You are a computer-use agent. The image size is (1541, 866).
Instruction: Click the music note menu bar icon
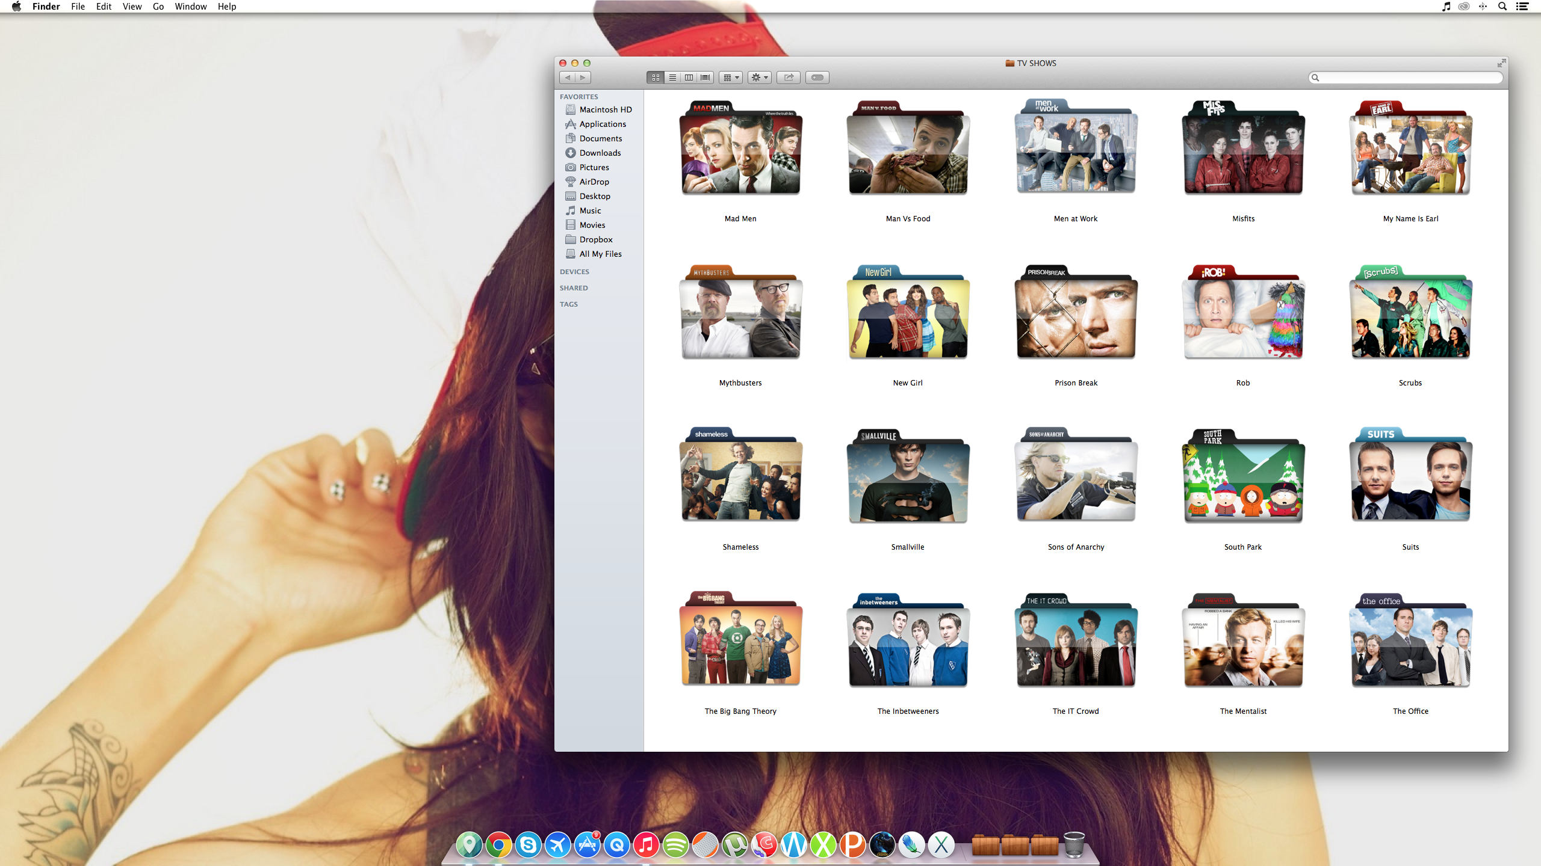click(x=1446, y=6)
